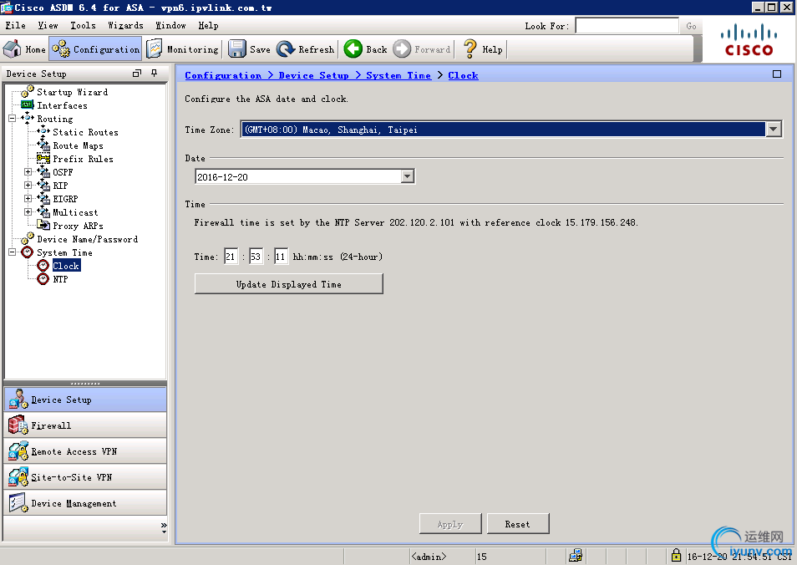Click the minutes time field
Image resolution: width=797 pixels, height=565 pixels.
pos(256,257)
